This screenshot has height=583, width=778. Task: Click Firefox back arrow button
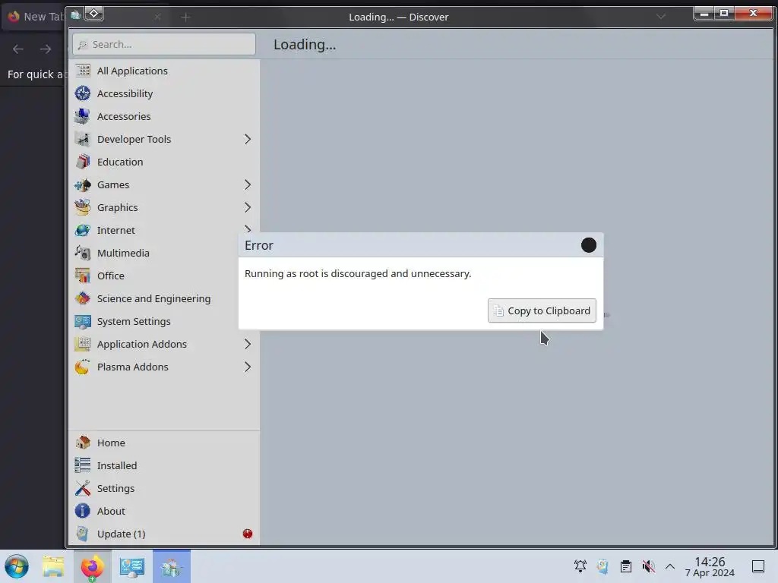[18, 49]
